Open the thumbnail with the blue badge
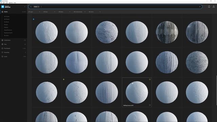The height and width of the screenshot is (122, 217). 46,32
